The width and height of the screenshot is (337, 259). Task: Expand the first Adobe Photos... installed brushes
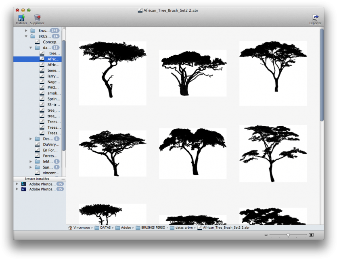(x=17, y=184)
